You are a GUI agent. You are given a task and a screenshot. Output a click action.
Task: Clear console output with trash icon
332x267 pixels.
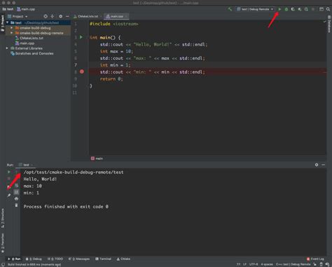pos(16,205)
